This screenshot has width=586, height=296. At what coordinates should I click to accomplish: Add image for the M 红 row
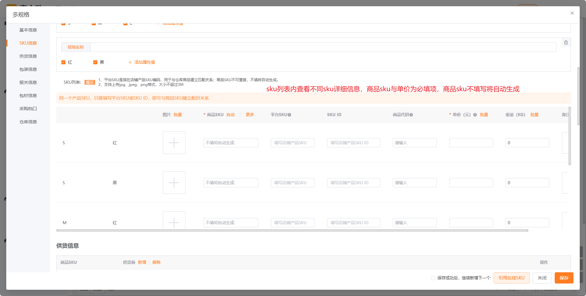174,220
